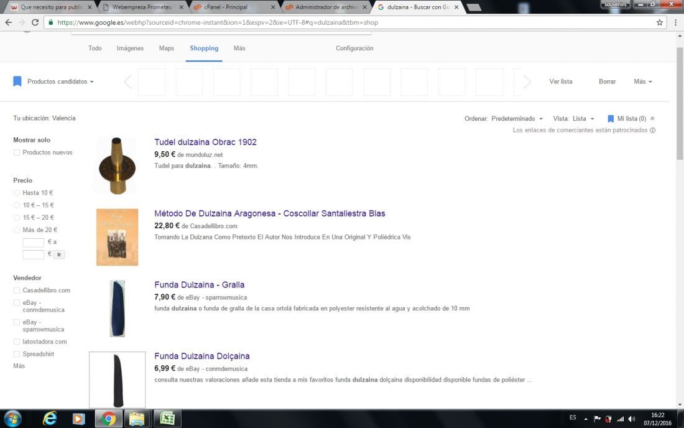Screen dimensions: 684x428
Task: Click the browser address bar URL
Action: [x=218, y=22]
